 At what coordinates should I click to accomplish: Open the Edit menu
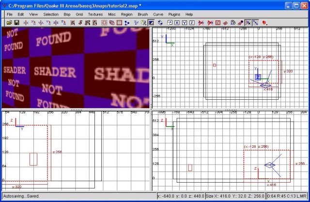[20, 14]
